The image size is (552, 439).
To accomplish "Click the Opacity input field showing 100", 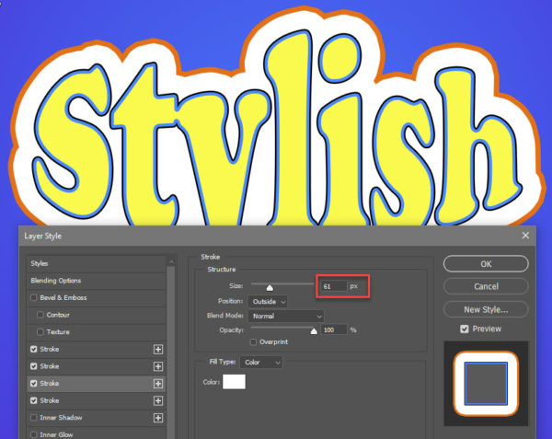I will [333, 329].
